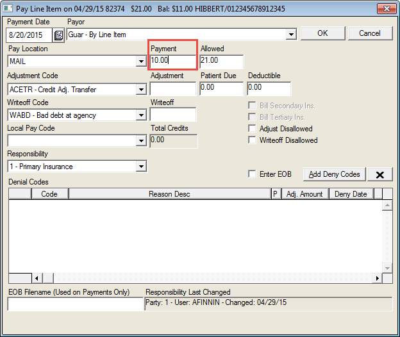Expand the Payor dropdown list
The width and height of the screenshot is (400, 337).
click(x=291, y=35)
